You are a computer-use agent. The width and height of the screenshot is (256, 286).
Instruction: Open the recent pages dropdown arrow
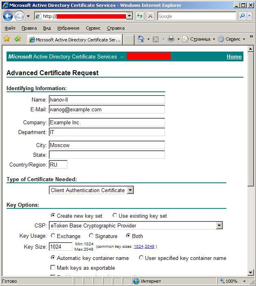click(28, 16)
